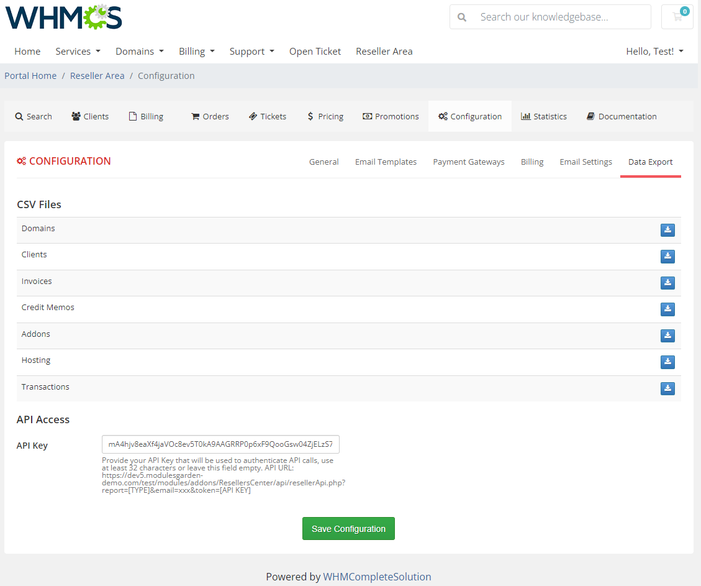The height and width of the screenshot is (586, 701).
Task: Switch to the Statistics tab
Action: [x=544, y=116]
